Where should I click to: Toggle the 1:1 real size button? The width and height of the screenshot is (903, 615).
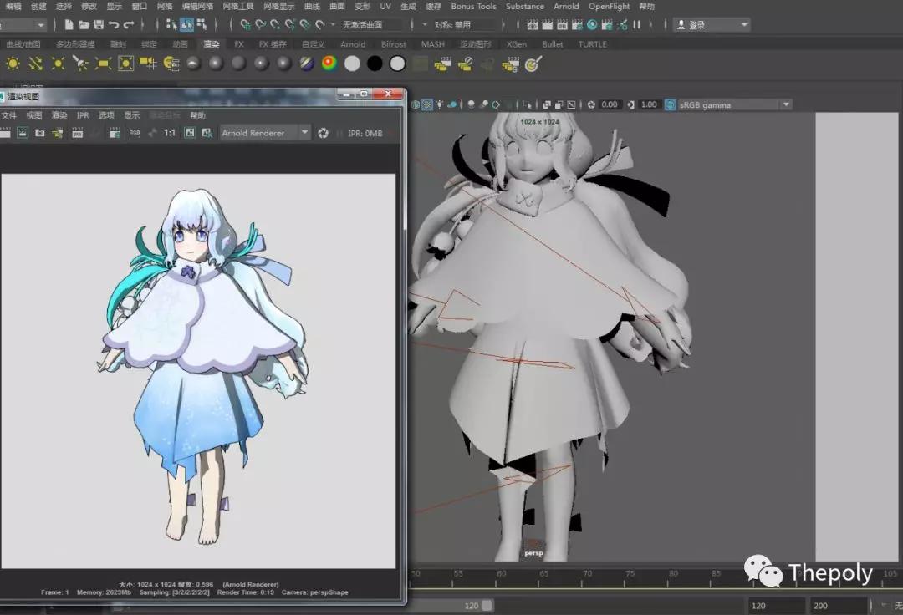point(170,133)
